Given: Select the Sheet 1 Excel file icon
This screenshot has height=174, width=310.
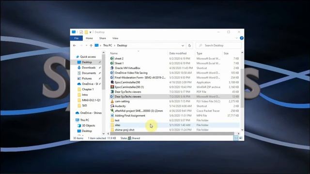Looking at the screenshot, I should pos(112,63).
